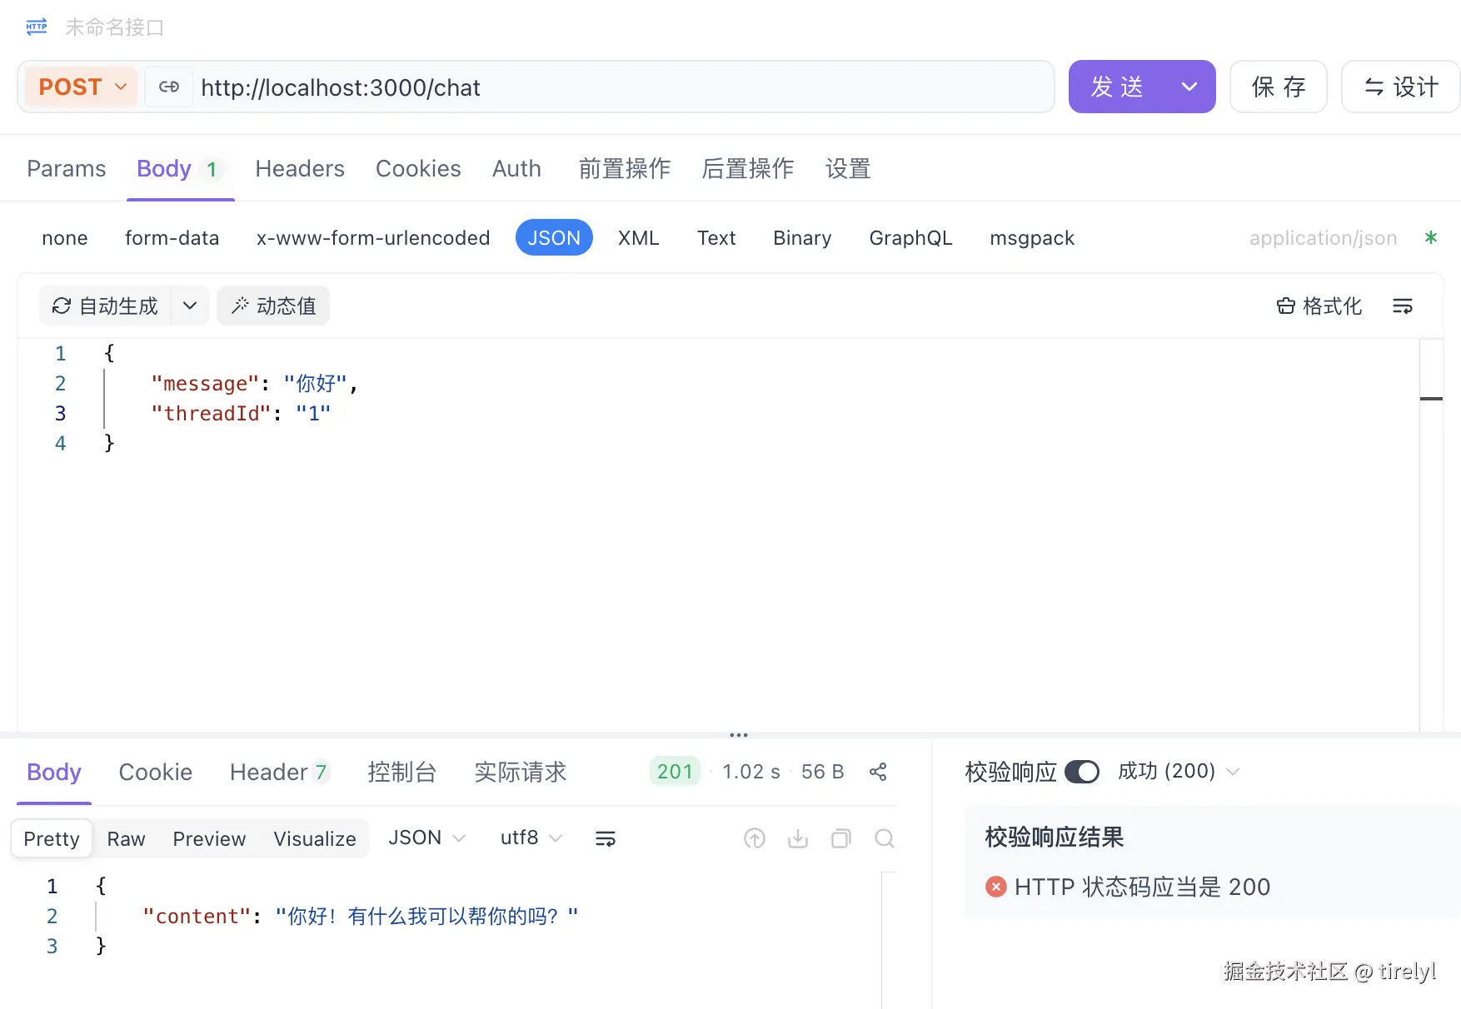Search within the response body

[x=885, y=838]
